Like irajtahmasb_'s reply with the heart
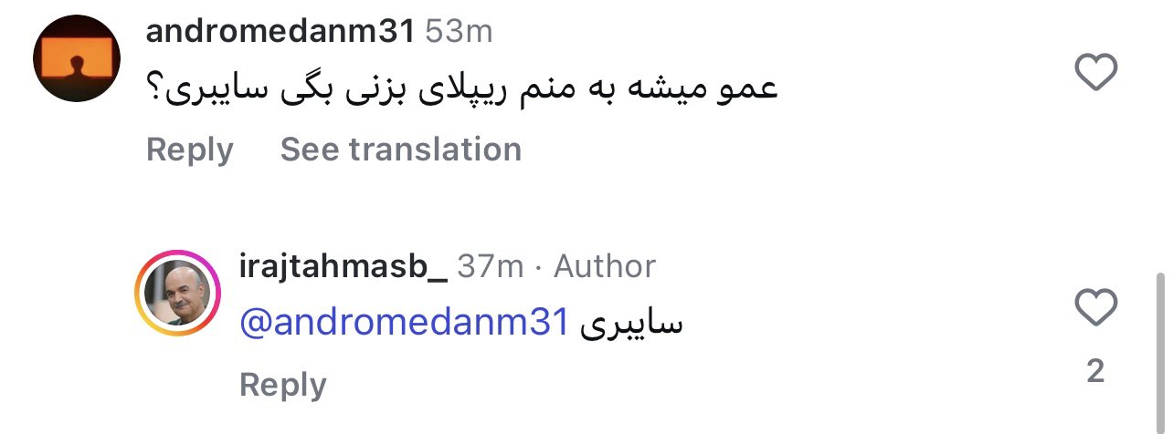The height and width of the screenshot is (434, 1173). [1096, 307]
